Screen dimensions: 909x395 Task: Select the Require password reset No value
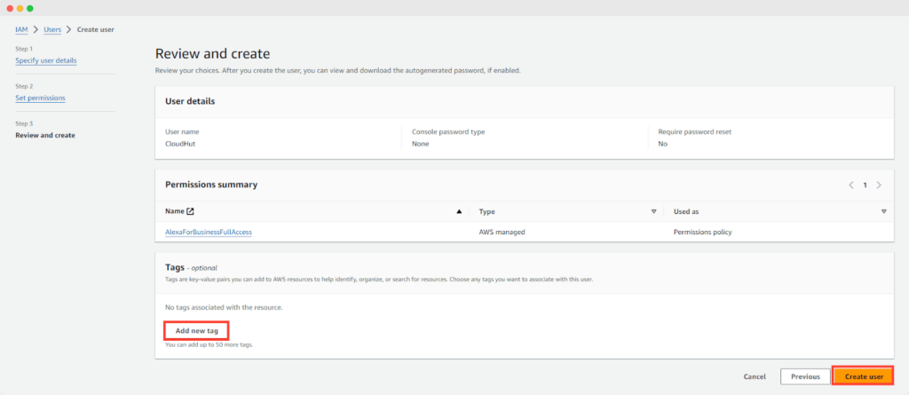point(662,144)
